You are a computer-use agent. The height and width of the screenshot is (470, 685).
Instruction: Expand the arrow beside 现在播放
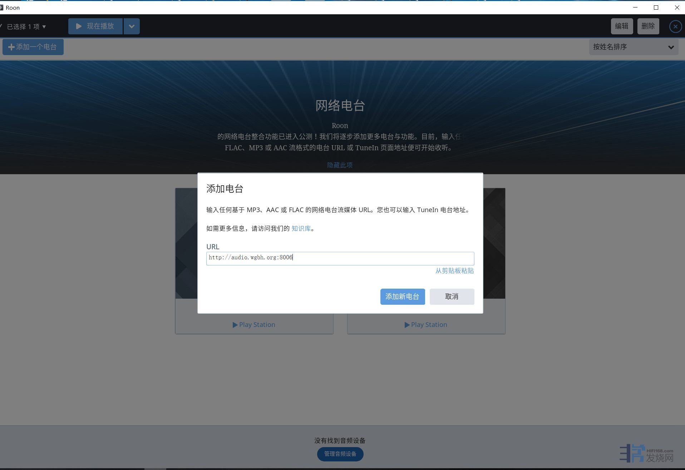coord(132,26)
